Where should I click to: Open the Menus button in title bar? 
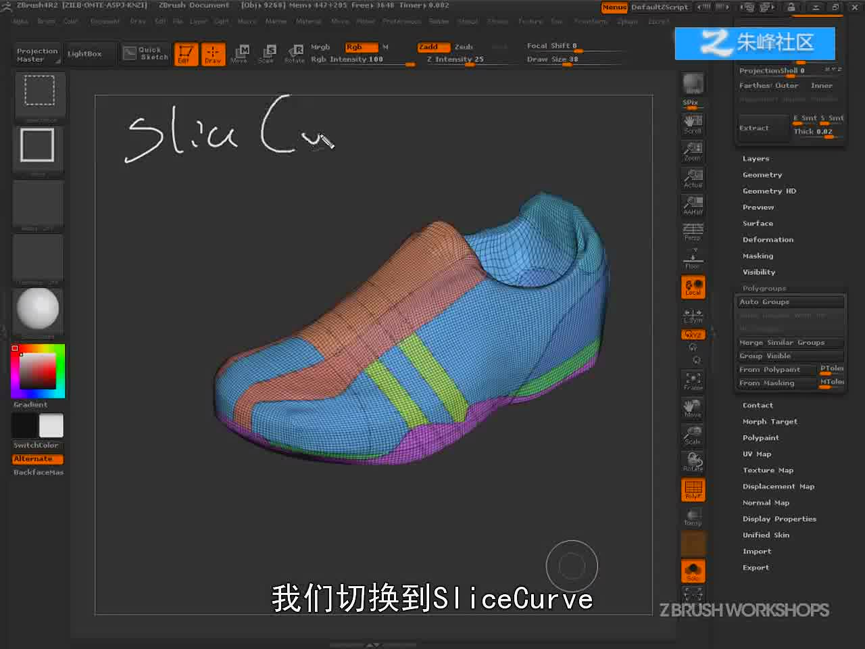614,7
